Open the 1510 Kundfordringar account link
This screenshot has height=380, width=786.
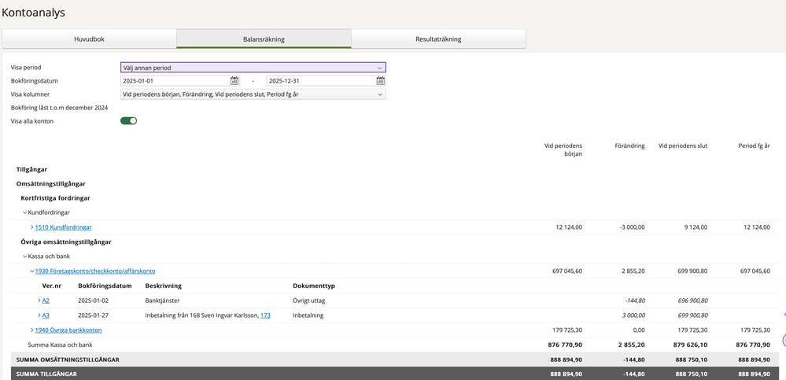(63, 227)
